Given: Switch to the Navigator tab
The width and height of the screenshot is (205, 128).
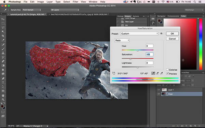Looking at the screenshot, I should [x=161, y=16].
